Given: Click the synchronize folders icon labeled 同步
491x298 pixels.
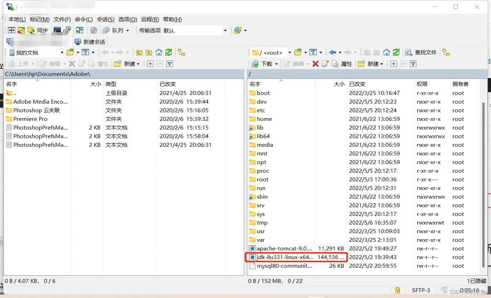Looking at the screenshot, I should point(38,30).
